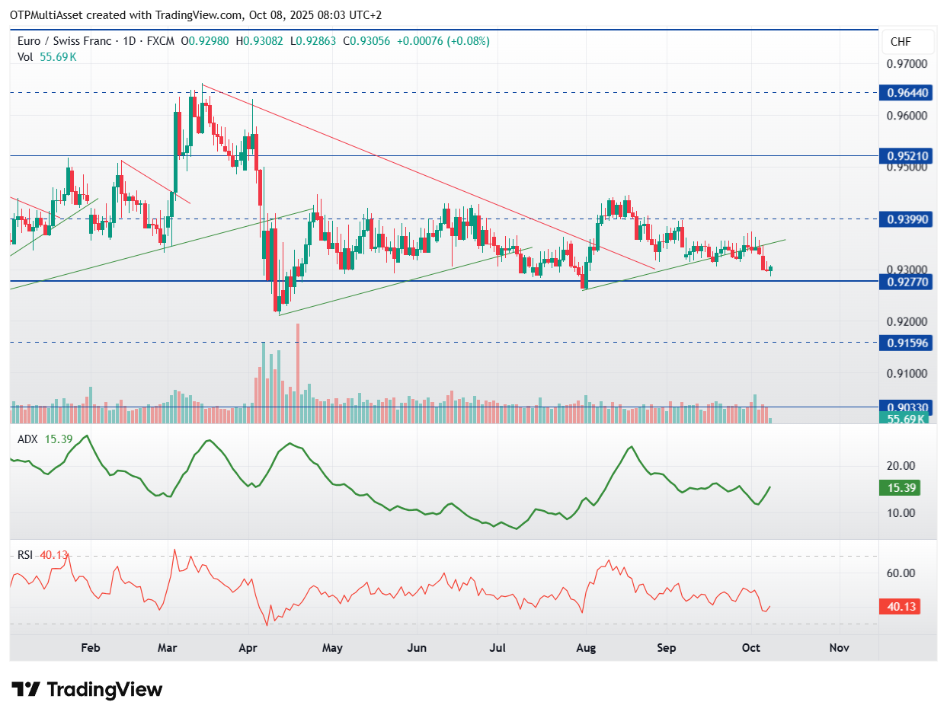Click the RSI 40.13 axis value label

coord(900,606)
